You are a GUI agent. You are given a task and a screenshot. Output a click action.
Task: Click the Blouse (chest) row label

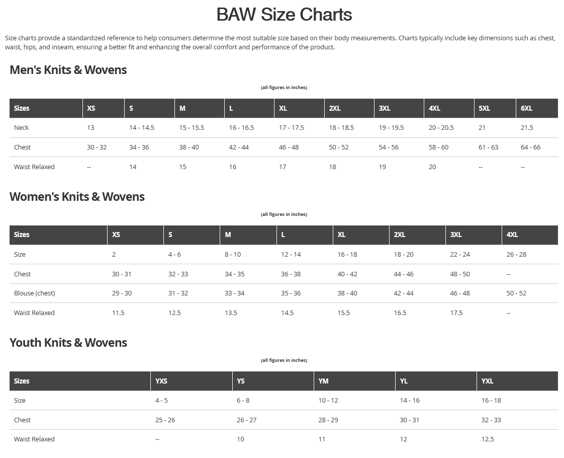[x=35, y=293]
